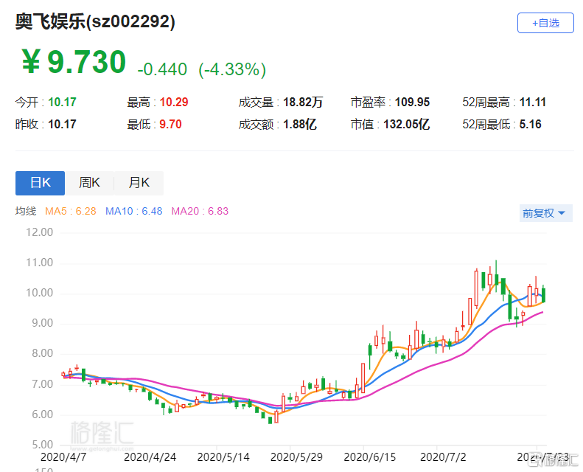This screenshot has height=472, width=583.
Task: Click the MA20 : 6.83 indicator label
Action: (x=200, y=211)
